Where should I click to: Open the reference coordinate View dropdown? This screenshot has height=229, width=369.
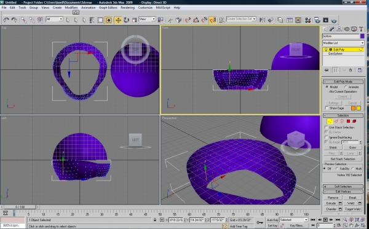[x=148, y=19]
